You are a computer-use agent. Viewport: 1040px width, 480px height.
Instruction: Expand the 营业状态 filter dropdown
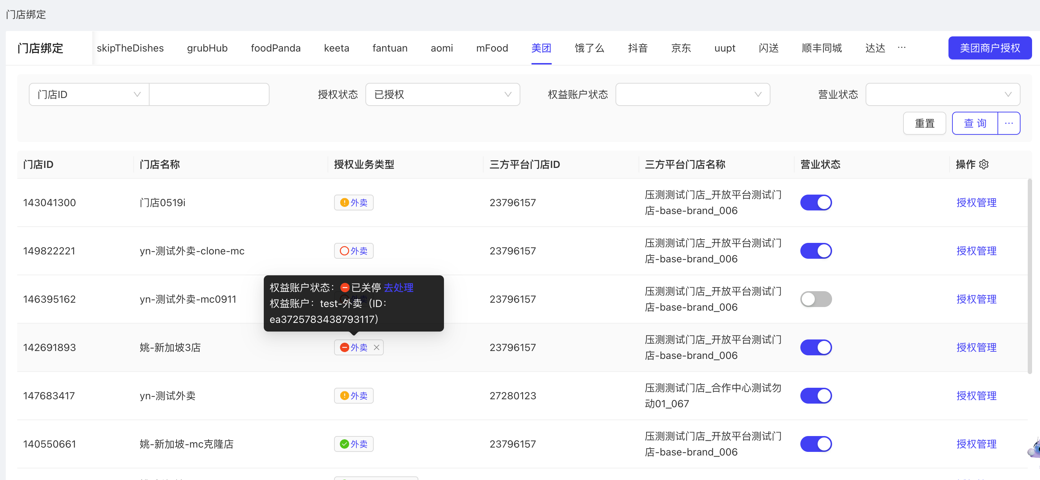(x=943, y=94)
